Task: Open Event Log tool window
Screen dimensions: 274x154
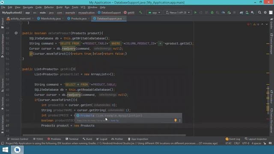Action: [x=233, y=139]
